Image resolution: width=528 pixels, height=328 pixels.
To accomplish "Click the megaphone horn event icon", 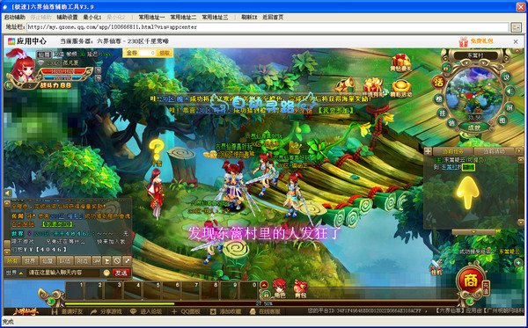I will 346,85.
